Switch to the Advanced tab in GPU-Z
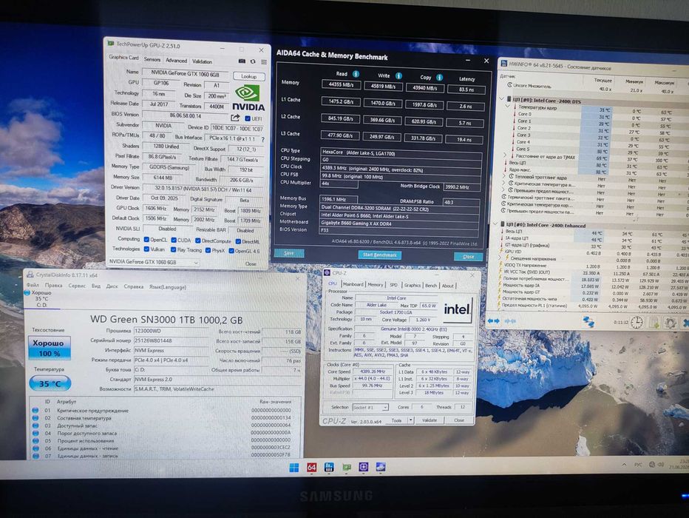This screenshot has width=689, height=518. [176, 60]
